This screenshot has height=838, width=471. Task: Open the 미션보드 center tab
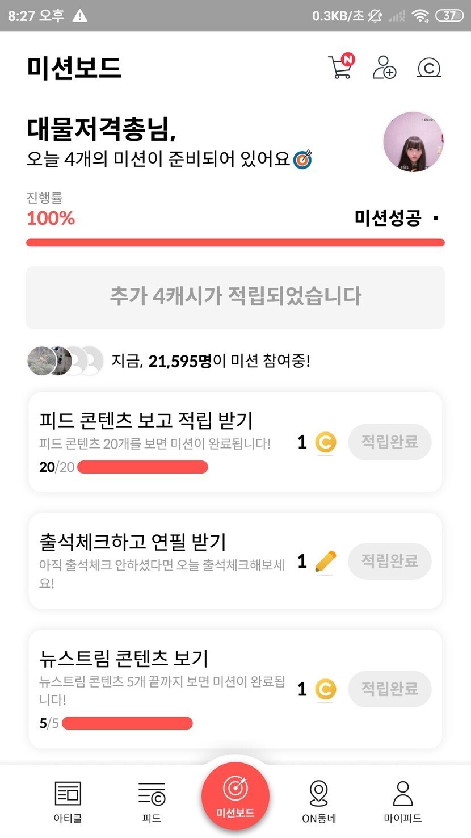point(235,796)
